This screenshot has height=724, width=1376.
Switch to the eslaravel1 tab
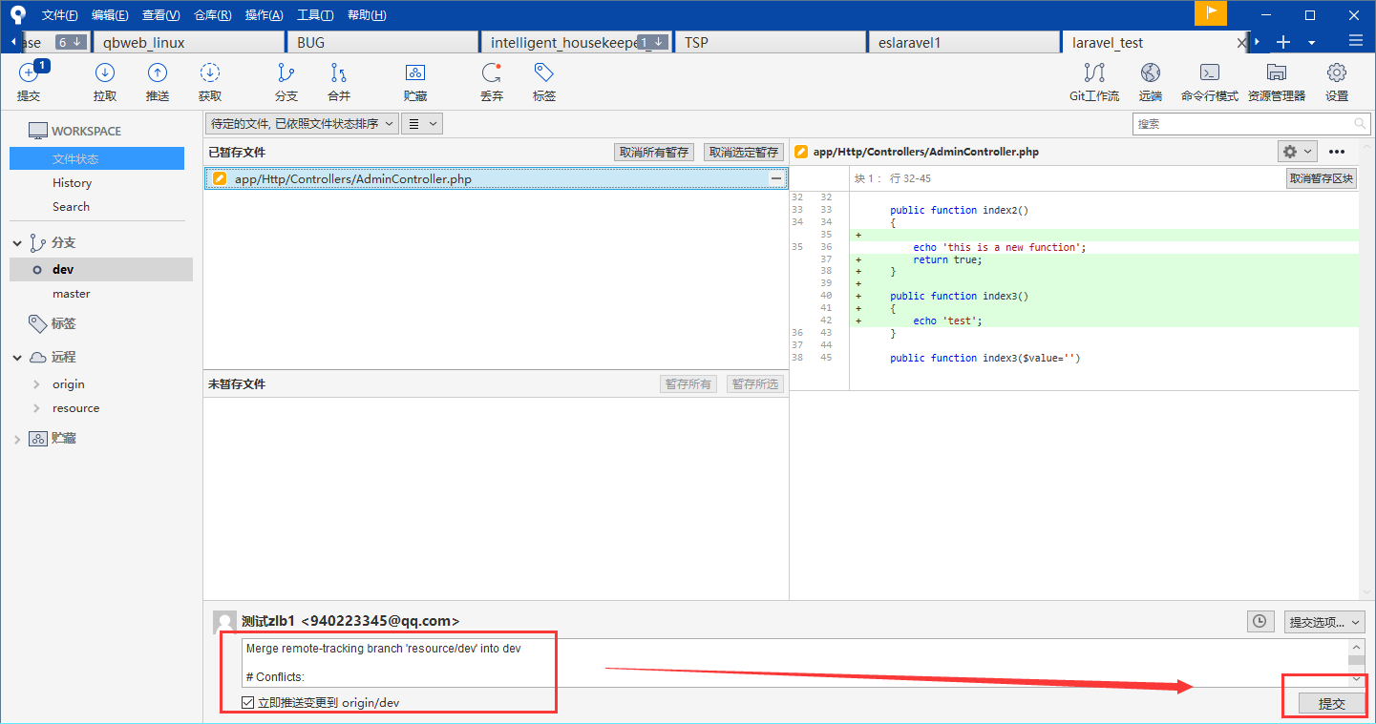(x=963, y=42)
